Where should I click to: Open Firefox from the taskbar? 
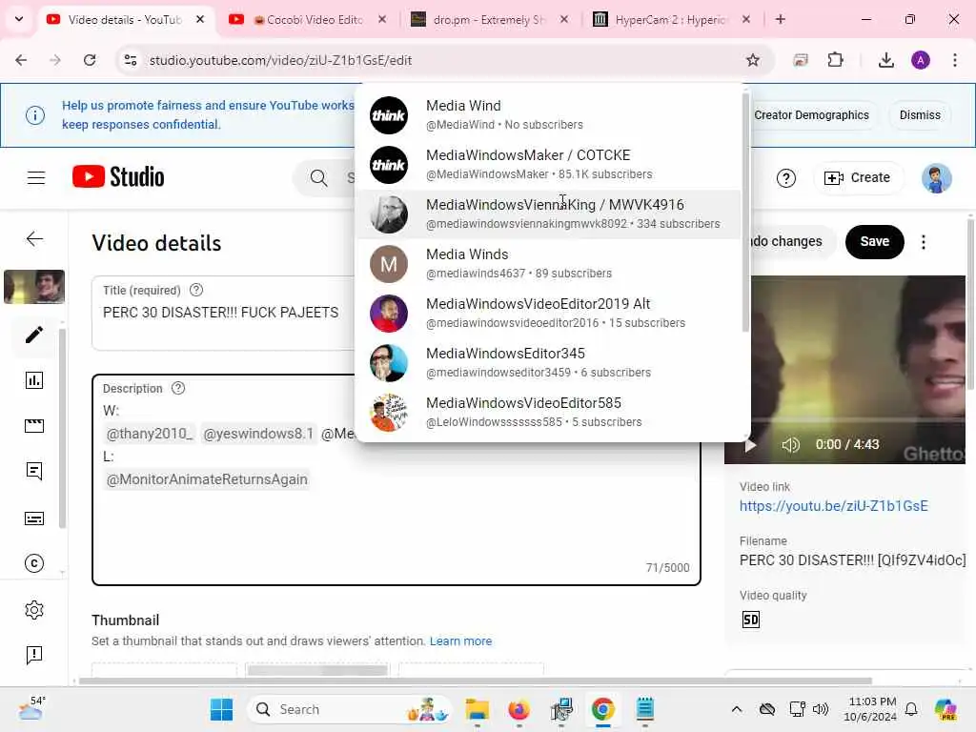[518, 709]
